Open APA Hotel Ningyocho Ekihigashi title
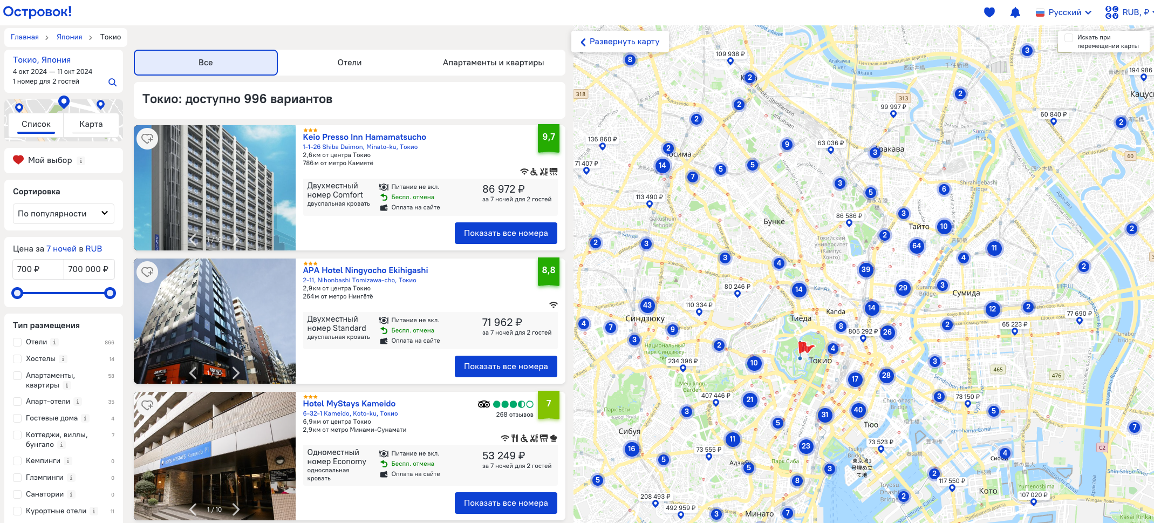This screenshot has width=1154, height=523. pos(365,270)
